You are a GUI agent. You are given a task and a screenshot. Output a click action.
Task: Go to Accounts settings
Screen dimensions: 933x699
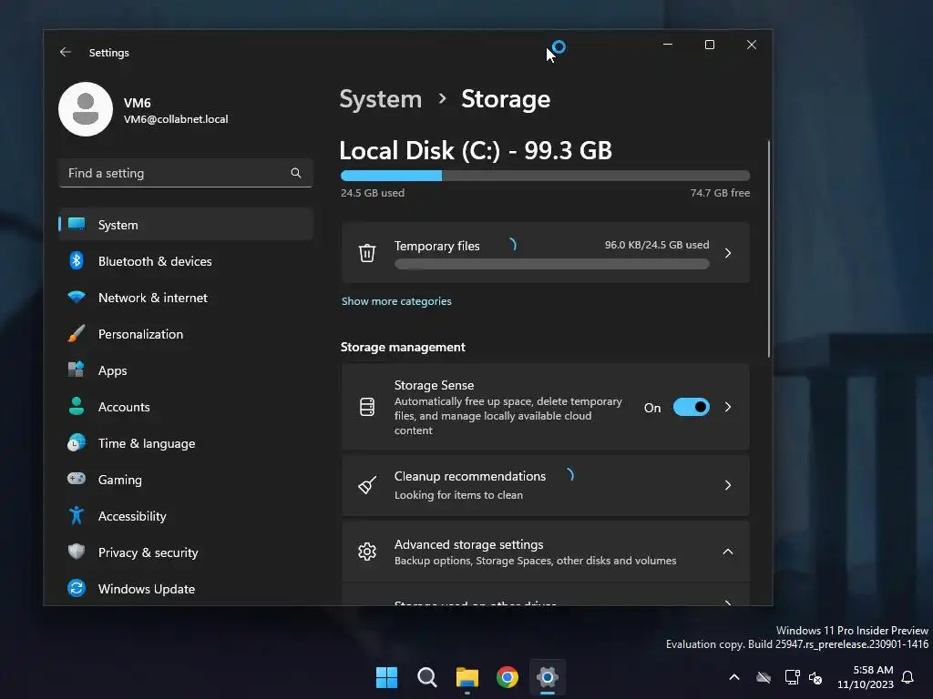tap(186, 407)
